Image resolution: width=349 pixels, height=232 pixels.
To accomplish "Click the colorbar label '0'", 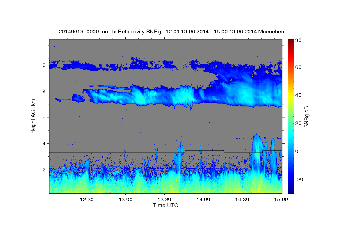I will pos(297,151).
